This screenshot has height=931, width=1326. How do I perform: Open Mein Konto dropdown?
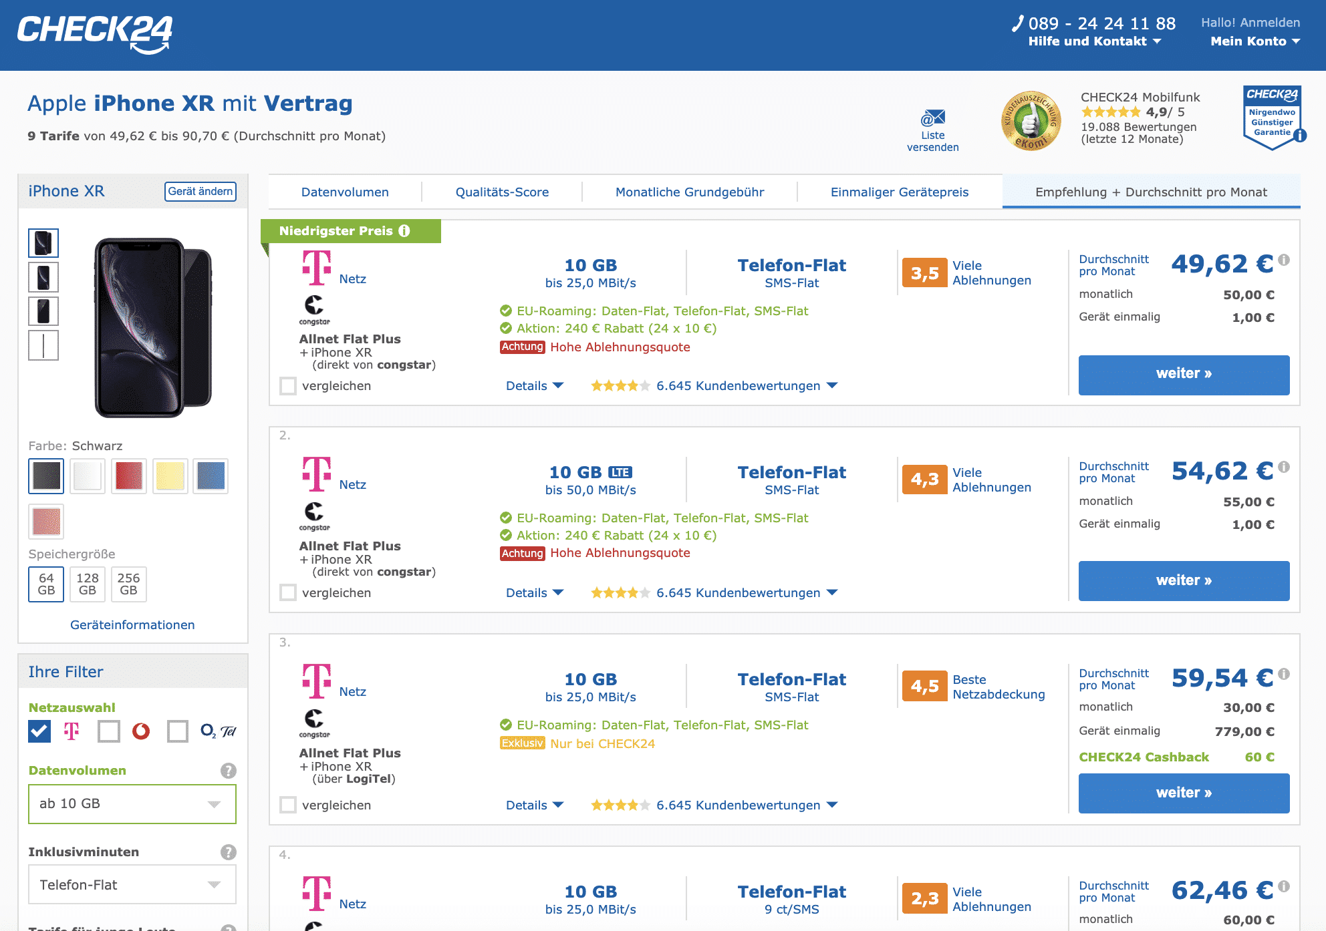tap(1255, 41)
